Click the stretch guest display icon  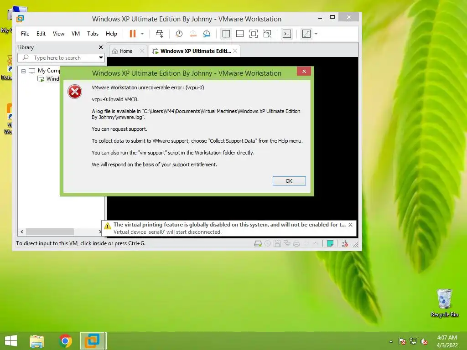(306, 34)
